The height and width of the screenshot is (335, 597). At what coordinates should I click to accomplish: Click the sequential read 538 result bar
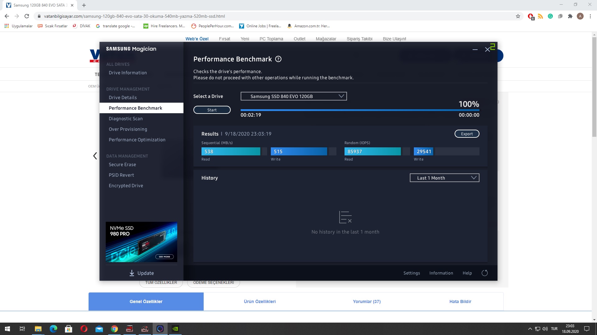pos(234,151)
